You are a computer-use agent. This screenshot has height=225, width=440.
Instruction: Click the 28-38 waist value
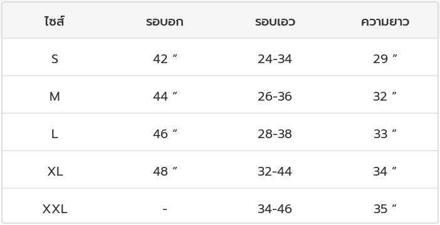coord(275,134)
